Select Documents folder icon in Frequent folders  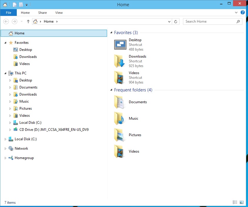tap(119, 102)
